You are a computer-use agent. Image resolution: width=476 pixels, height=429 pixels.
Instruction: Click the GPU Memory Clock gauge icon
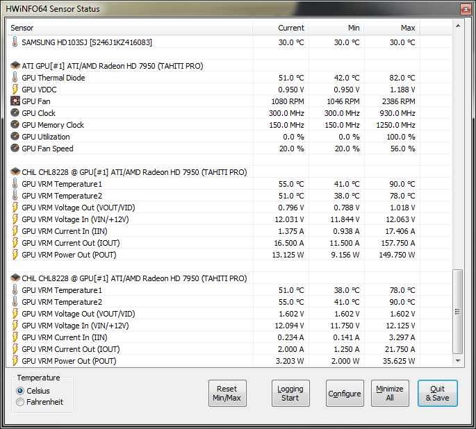pos(15,125)
